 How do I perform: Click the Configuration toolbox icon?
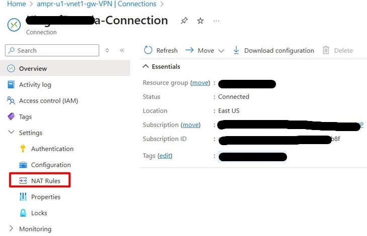[23, 165]
